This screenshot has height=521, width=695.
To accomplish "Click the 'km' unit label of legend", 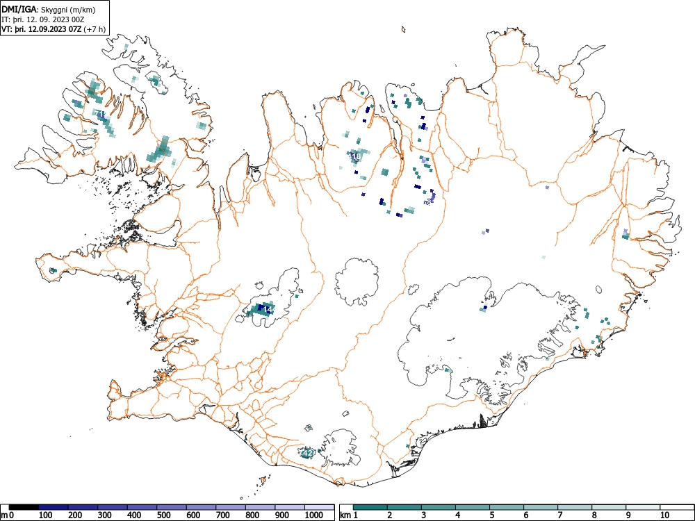I will [345, 515].
